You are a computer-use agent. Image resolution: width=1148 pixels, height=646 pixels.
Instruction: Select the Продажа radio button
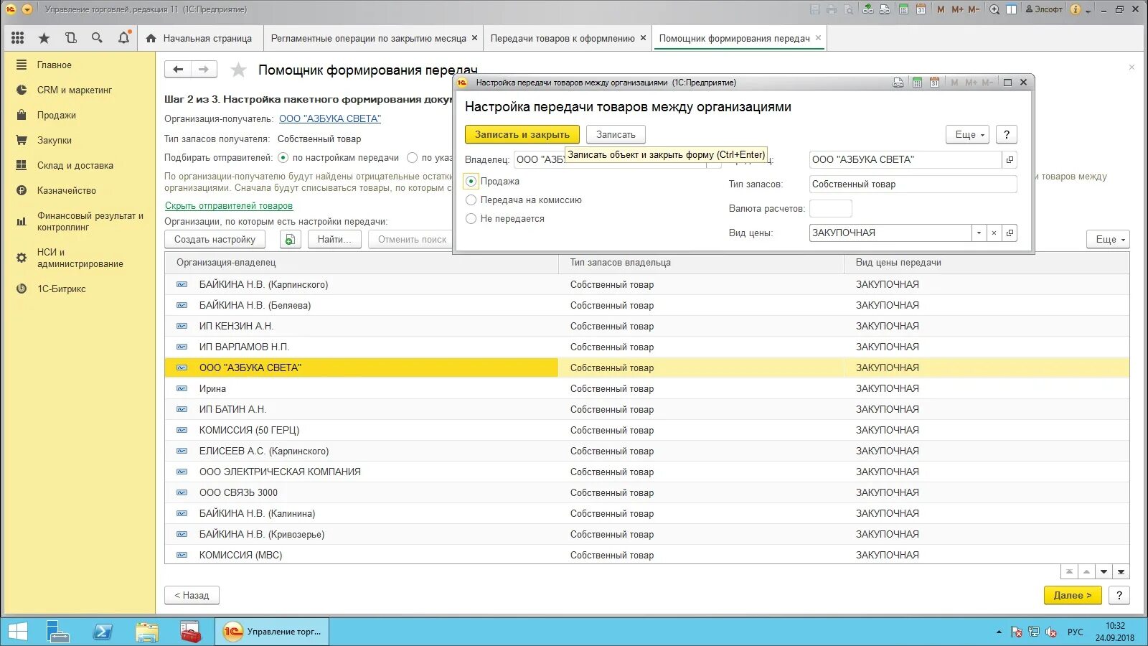click(471, 182)
